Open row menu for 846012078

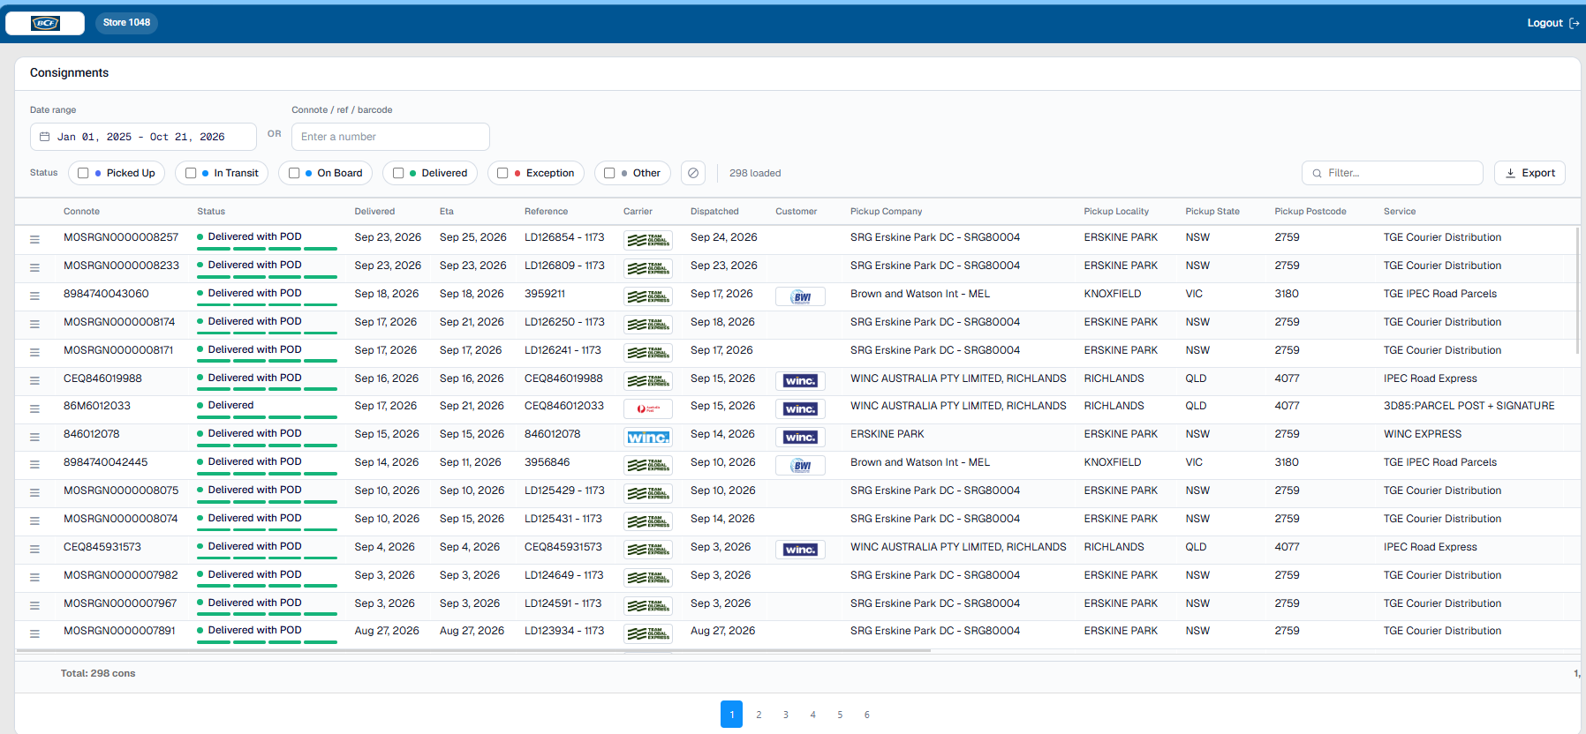(34, 437)
